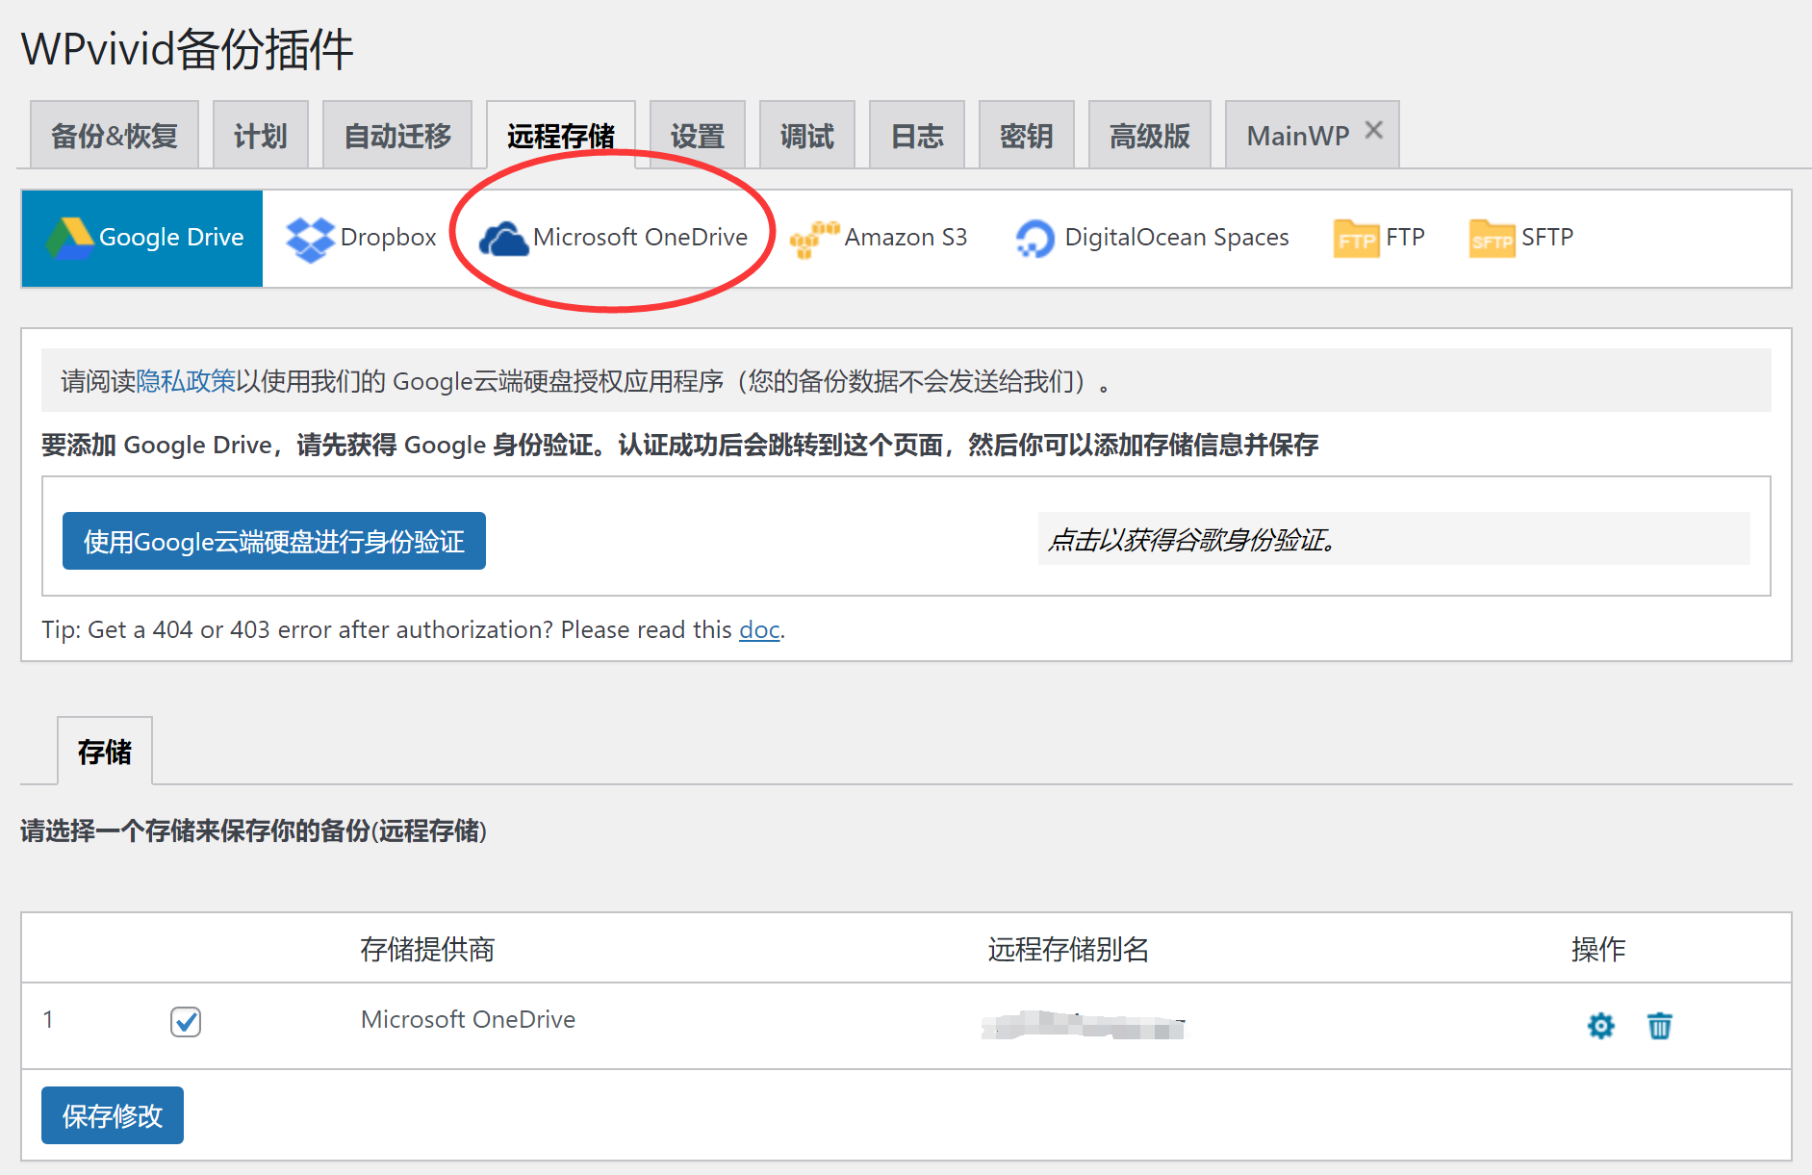Pick the Microsoft OneDrive cloud icon
This screenshot has width=1812, height=1175.
click(x=503, y=239)
